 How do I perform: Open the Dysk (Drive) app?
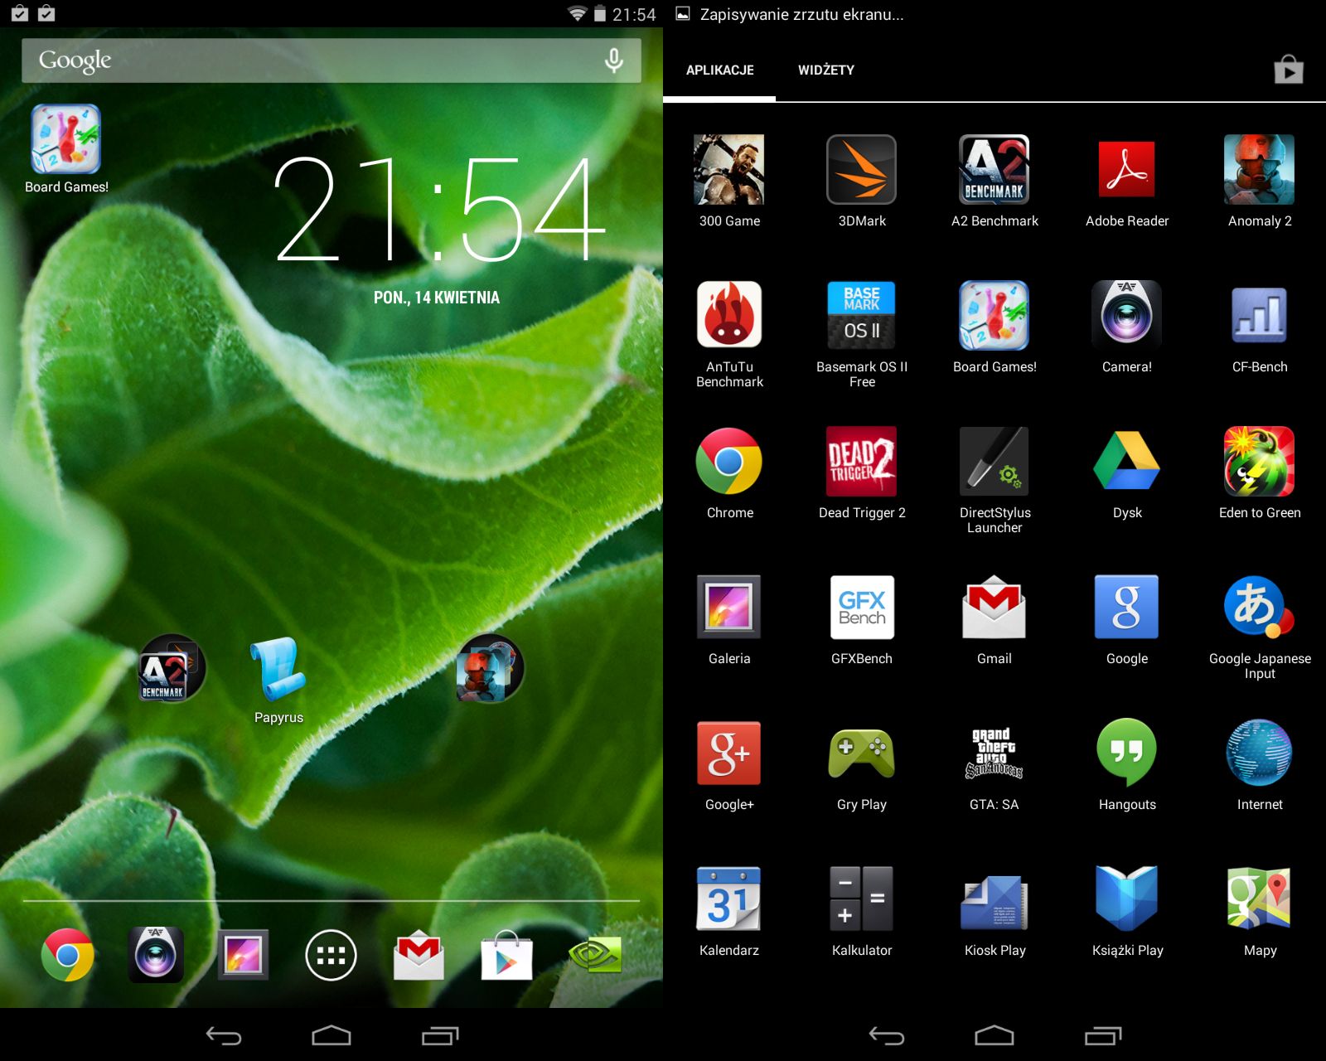pos(1127,462)
